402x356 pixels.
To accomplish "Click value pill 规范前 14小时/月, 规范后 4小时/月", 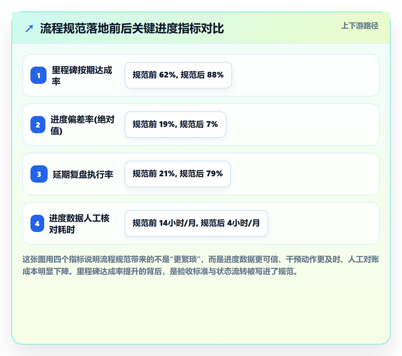I will coord(196,223).
